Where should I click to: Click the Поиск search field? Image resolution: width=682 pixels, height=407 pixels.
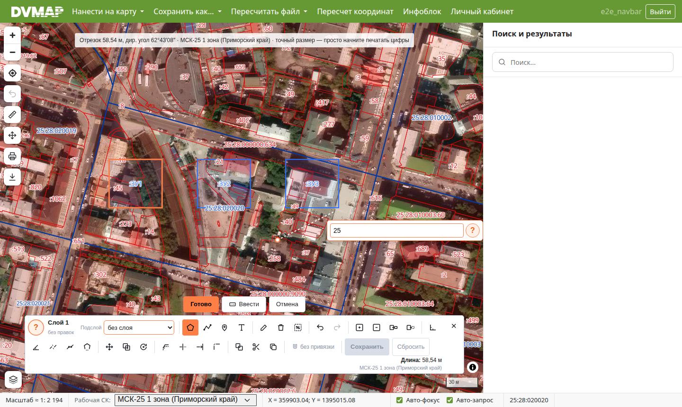tap(583, 62)
